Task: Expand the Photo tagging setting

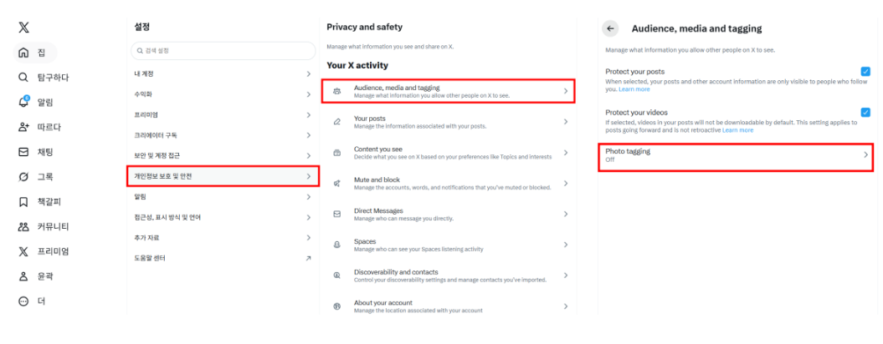Action: 737,155
